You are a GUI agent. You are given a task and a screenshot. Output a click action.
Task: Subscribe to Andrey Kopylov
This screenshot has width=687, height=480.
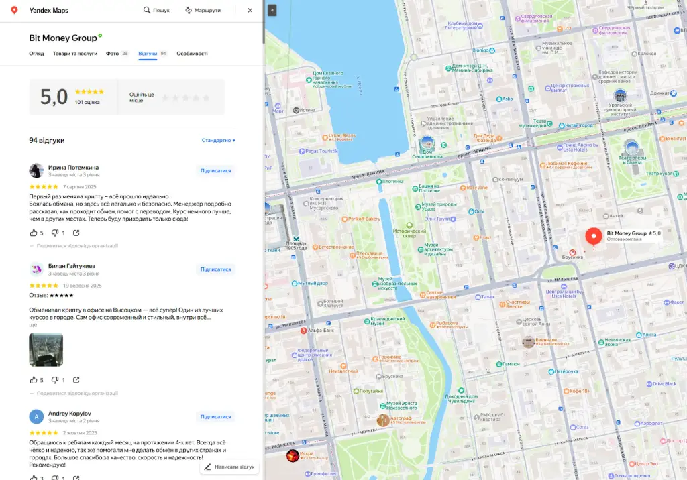coord(215,416)
